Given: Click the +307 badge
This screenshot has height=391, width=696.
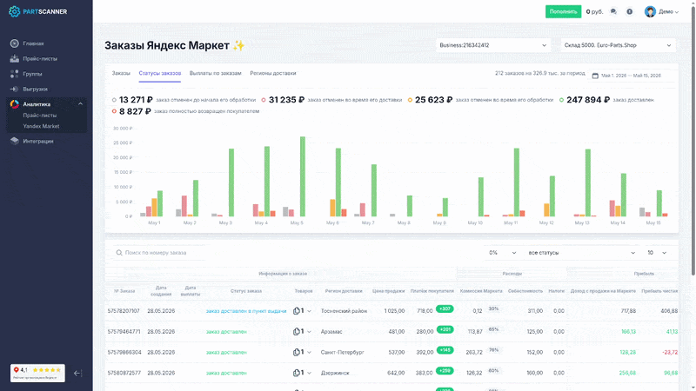Looking at the screenshot, I should (x=445, y=308).
